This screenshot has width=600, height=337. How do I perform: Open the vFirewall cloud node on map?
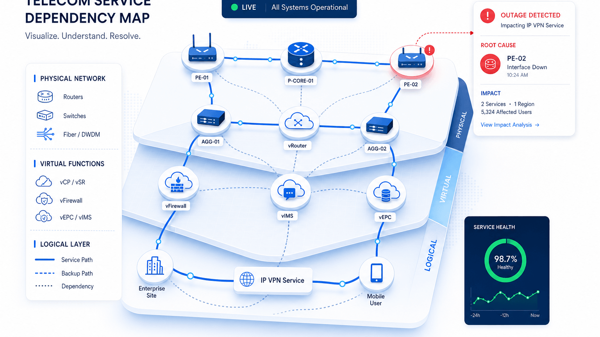[179, 182]
